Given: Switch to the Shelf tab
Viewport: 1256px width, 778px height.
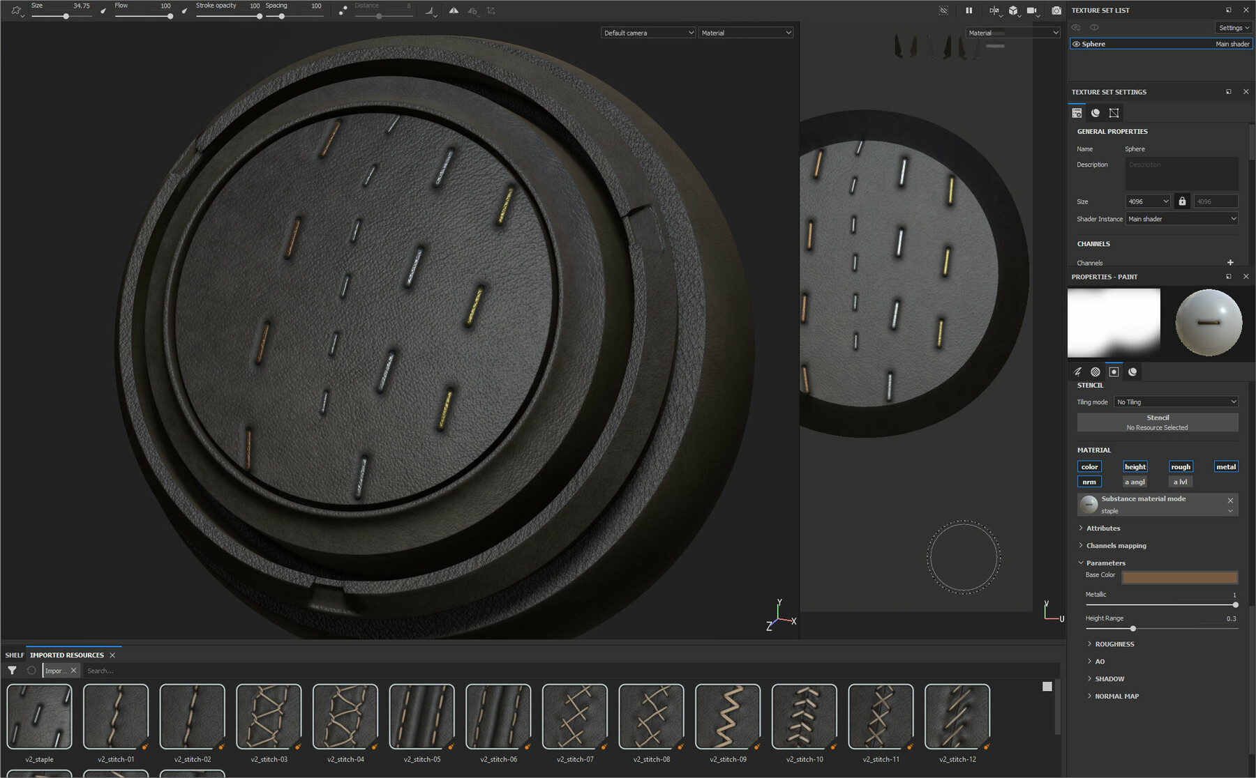Looking at the screenshot, I should point(14,655).
